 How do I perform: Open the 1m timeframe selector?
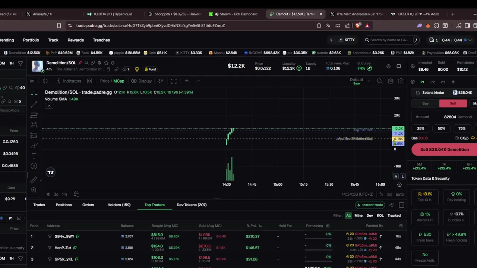tap(32, 81)
